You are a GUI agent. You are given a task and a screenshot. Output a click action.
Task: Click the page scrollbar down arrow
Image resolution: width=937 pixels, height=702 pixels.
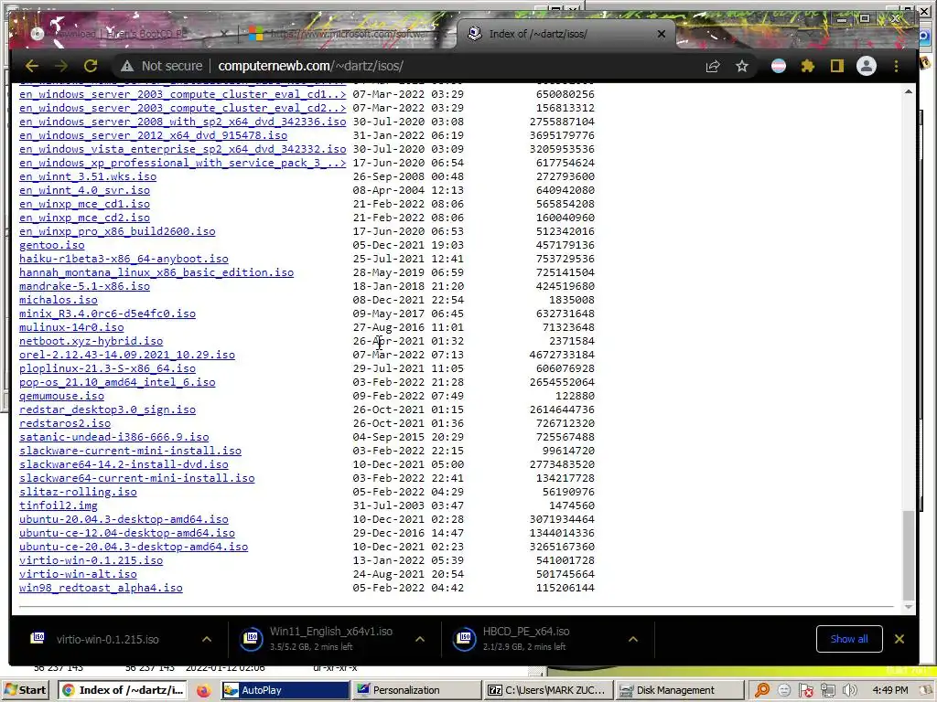[x=909, y=607]
